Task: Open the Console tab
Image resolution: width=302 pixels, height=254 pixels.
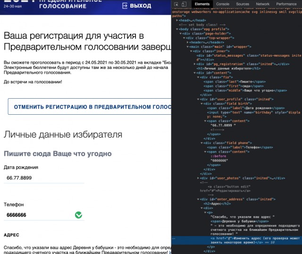Action: coord(223,4)
